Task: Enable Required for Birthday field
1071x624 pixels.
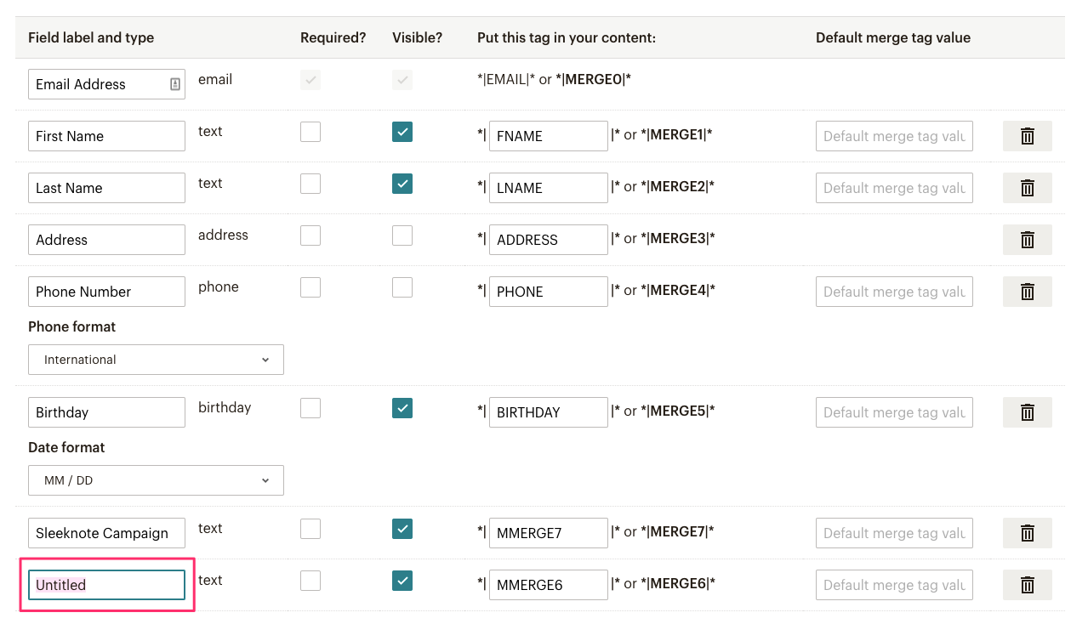Action: pos(310,408)
